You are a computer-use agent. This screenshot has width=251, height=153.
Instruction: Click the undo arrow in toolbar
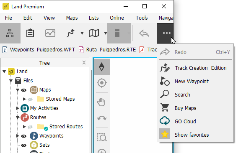144,33
